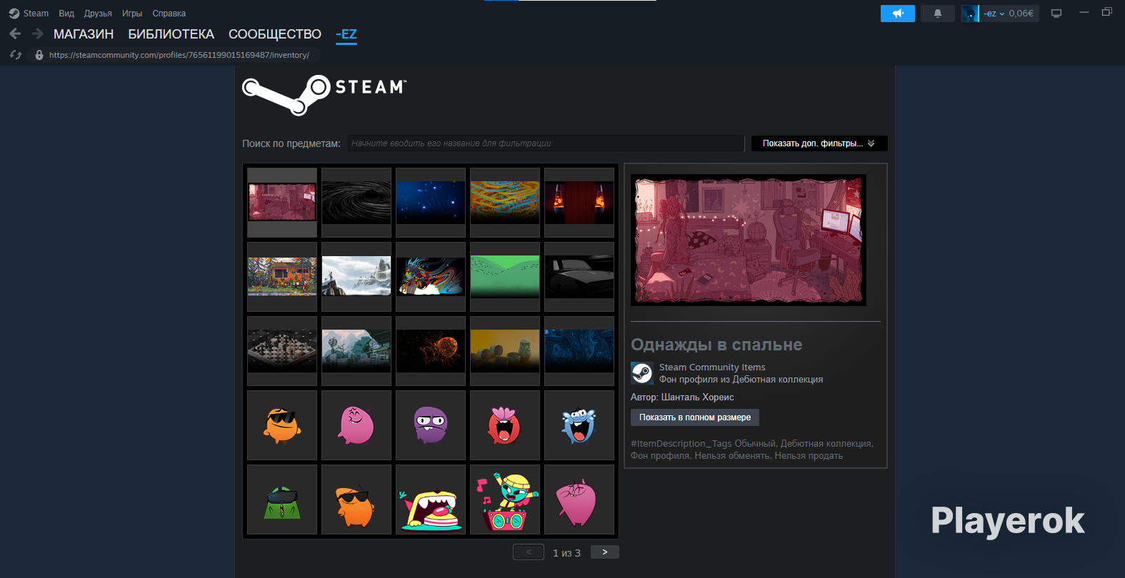
Task: Click the Steam Community Items label
Action: (x=712, y=367)
